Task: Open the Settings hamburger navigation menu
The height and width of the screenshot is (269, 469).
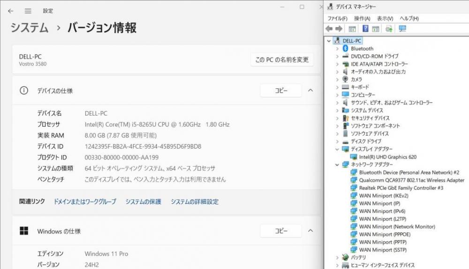Action: 28,11
